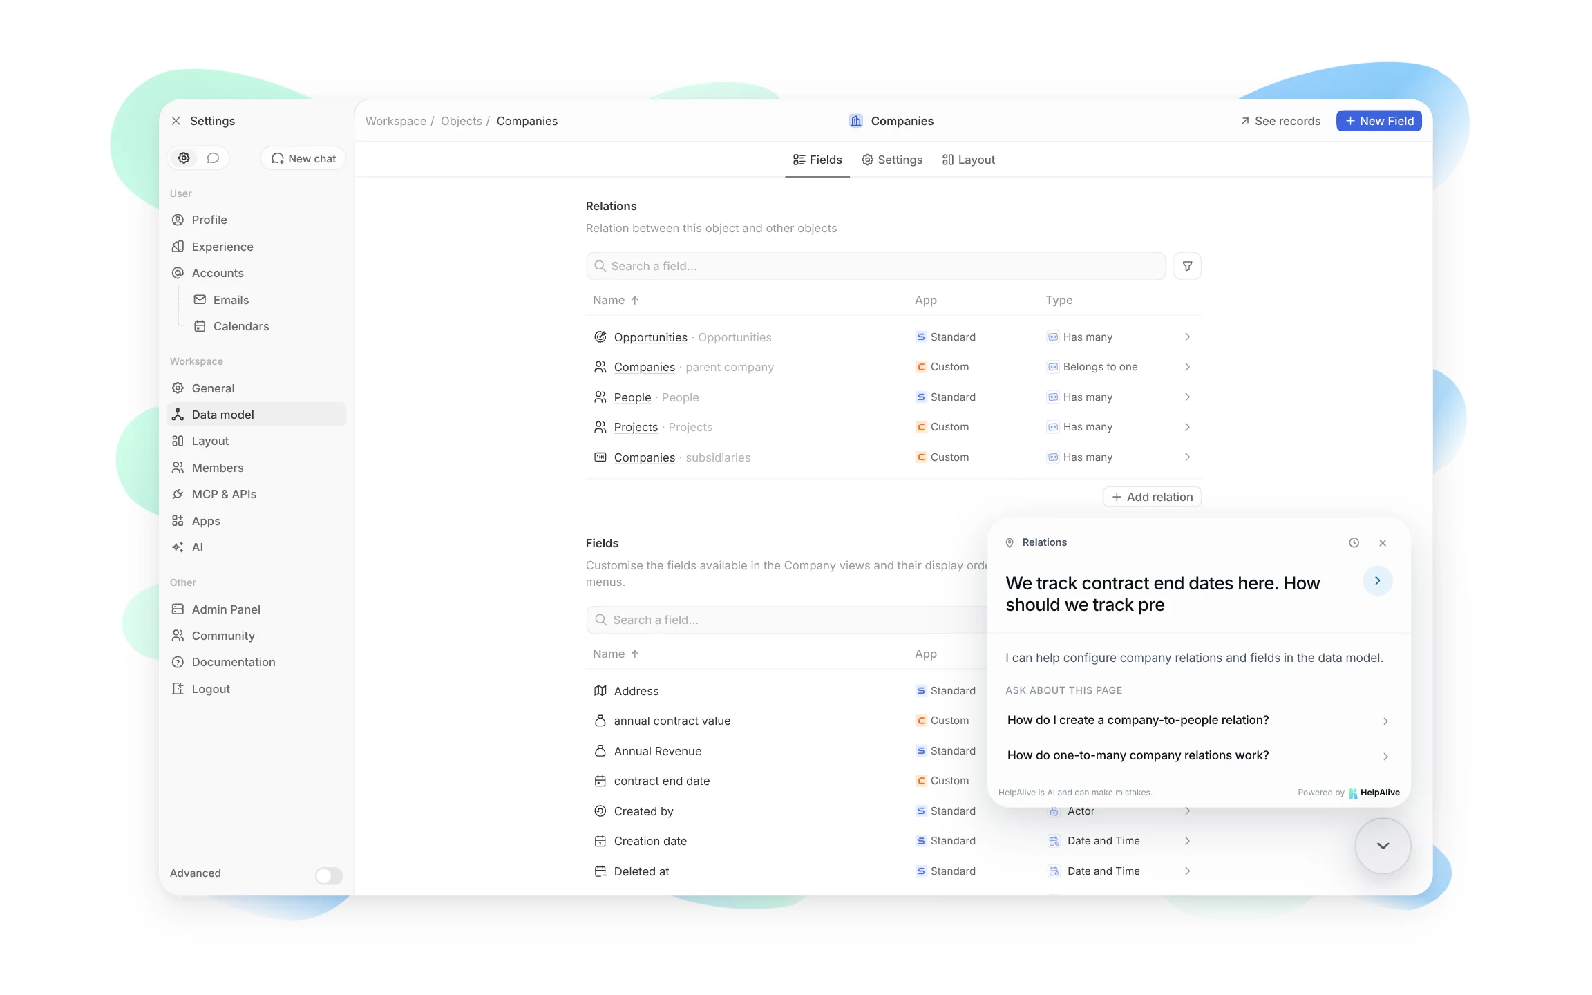Expand the parent company relation chevron
Image resolution: width=1592 pixels, height=995 pixels.
(x=1187, y=367)
